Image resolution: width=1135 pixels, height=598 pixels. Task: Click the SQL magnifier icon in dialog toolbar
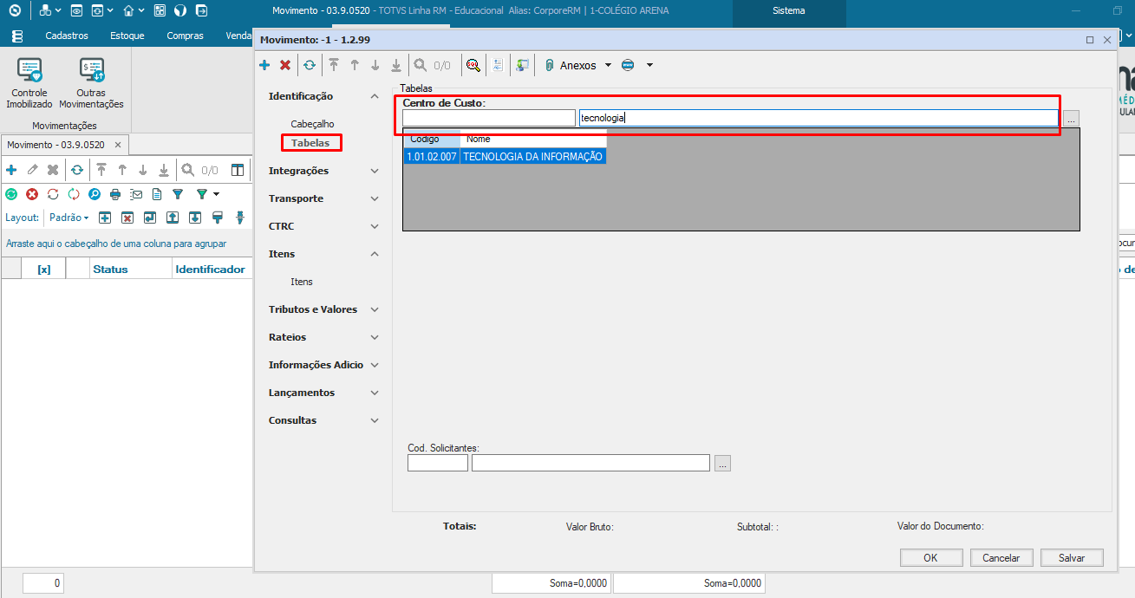(473, 65)
